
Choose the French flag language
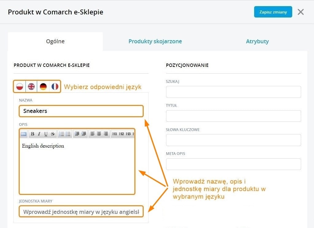click(x=55, y=87)
